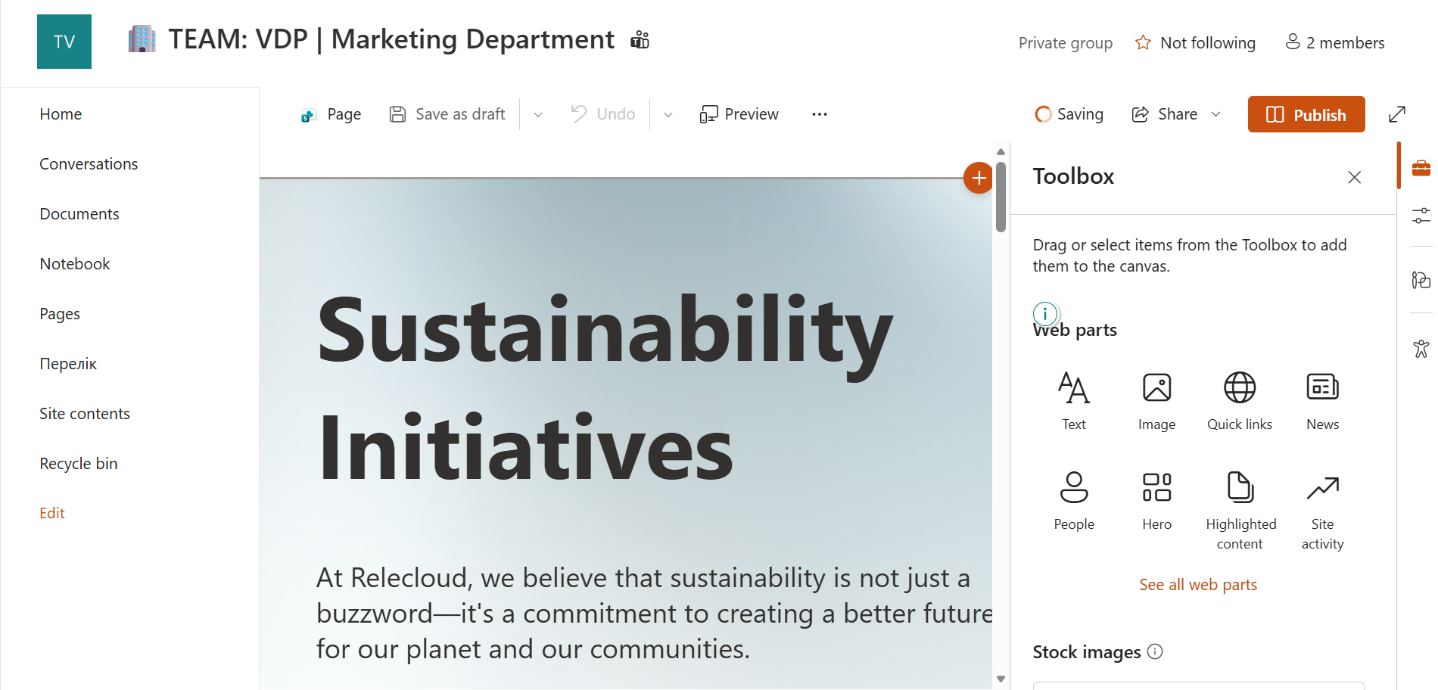Open the more options ellipsis menu
Viewport: 1438px width, 690px height.
click(x=819, y=114)
